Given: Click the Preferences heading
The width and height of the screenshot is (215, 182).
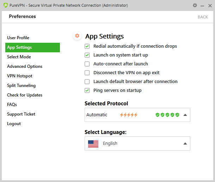Looking at the screenshot, I should tap(22, 16).
